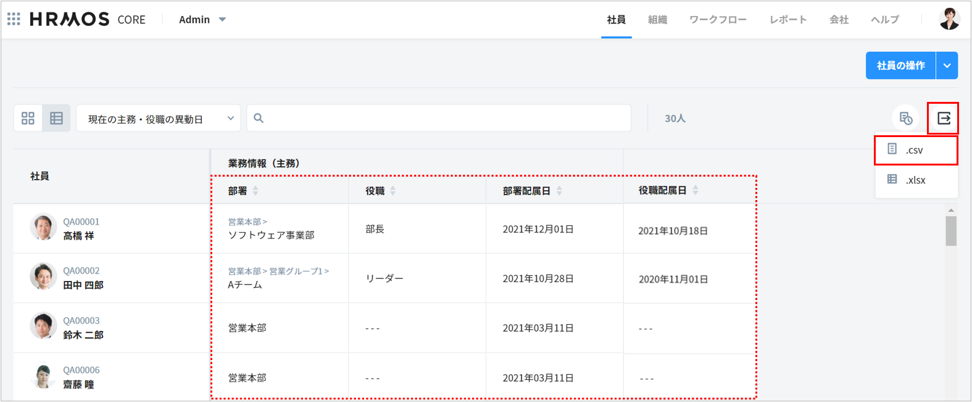Choose .csv export option
Viewport: 972px width, 402px height.
[x=915, y=150]
